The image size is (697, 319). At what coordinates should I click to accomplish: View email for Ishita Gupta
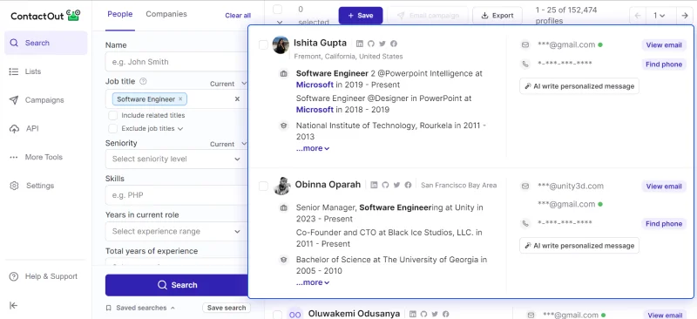(x=664, y=45)
